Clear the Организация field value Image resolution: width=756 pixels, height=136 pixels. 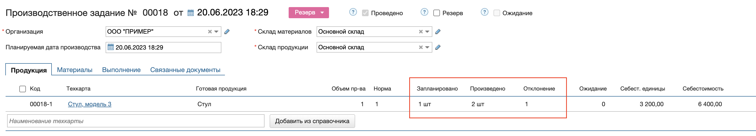[210, 32]
